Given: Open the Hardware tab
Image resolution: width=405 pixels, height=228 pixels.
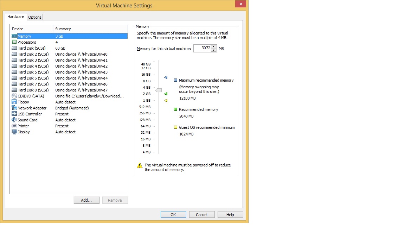Looking at the screenshot, I should click(16, 17).
